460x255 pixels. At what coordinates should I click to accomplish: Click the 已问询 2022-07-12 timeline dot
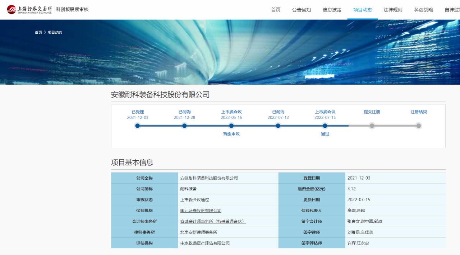pyautogui.click(x=278, y=126)
